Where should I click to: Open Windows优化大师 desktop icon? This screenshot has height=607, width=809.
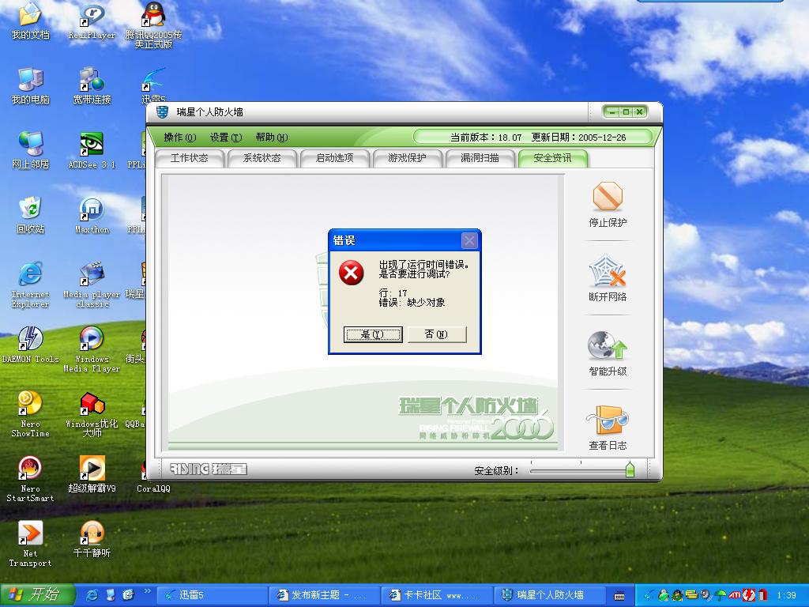[x=92, y=414]
